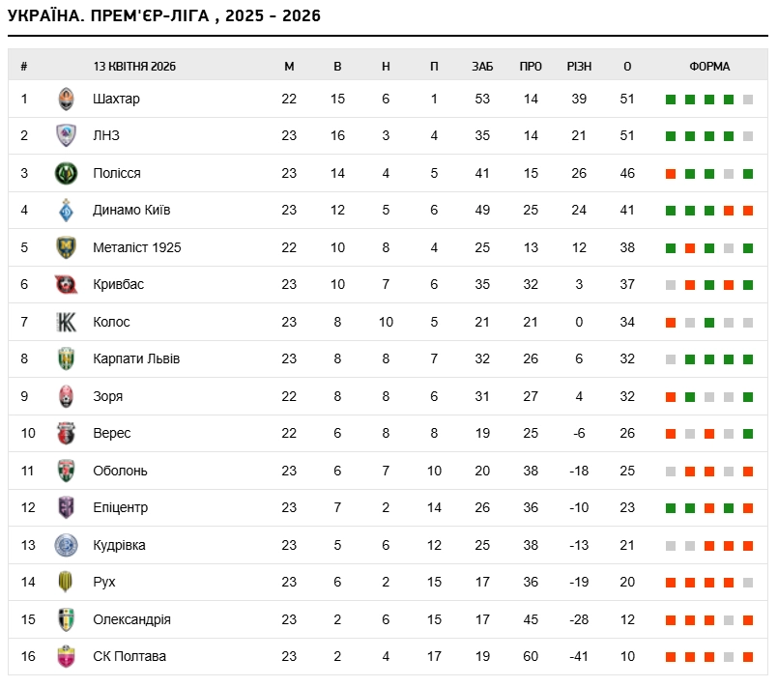Click Шахтар's latest grey draw square
The image size is (778, 687).
748,100
